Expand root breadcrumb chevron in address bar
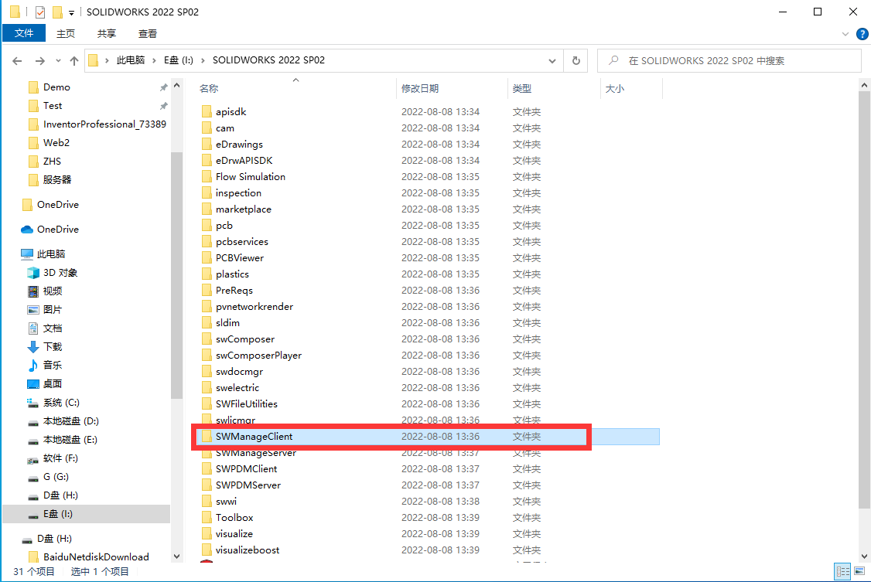 pyautogui.click(x=107, y=60)
